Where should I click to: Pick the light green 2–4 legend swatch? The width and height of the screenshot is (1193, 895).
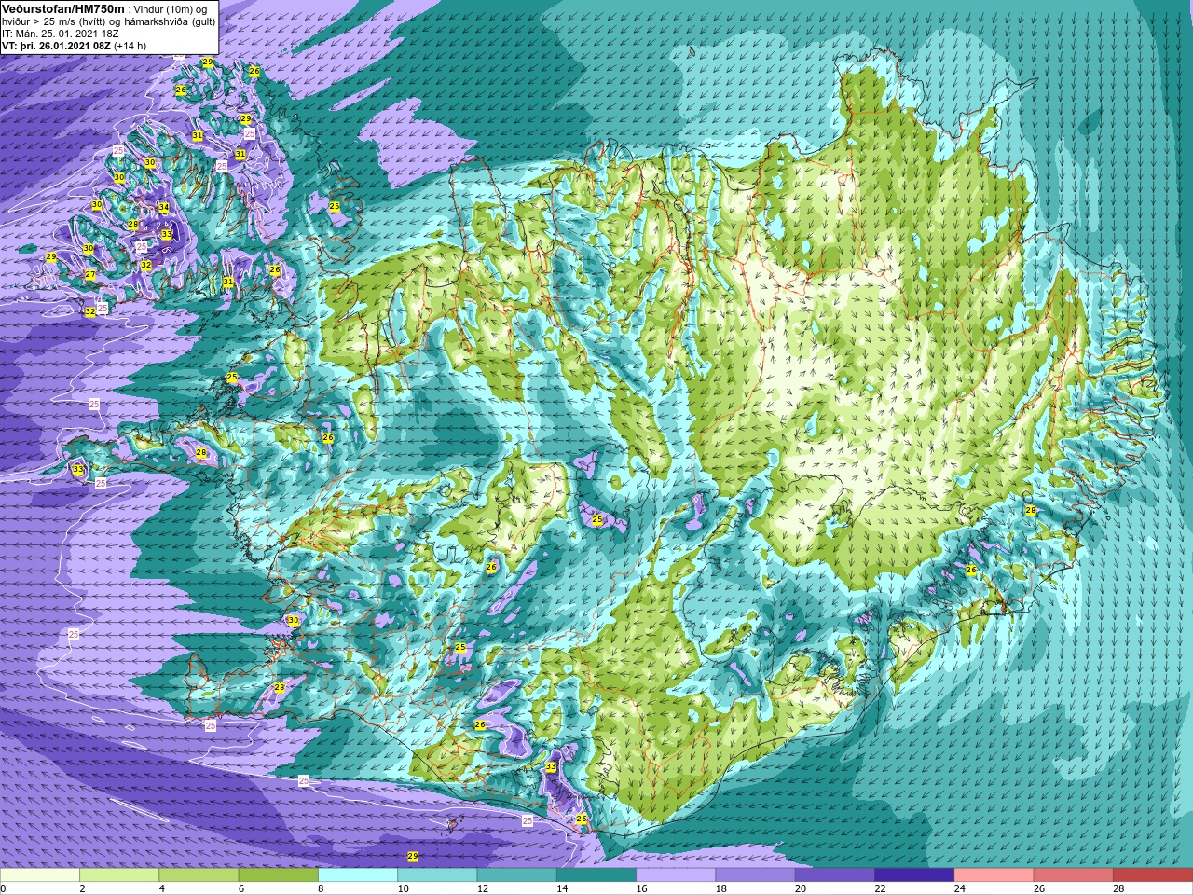click(119, 875)
